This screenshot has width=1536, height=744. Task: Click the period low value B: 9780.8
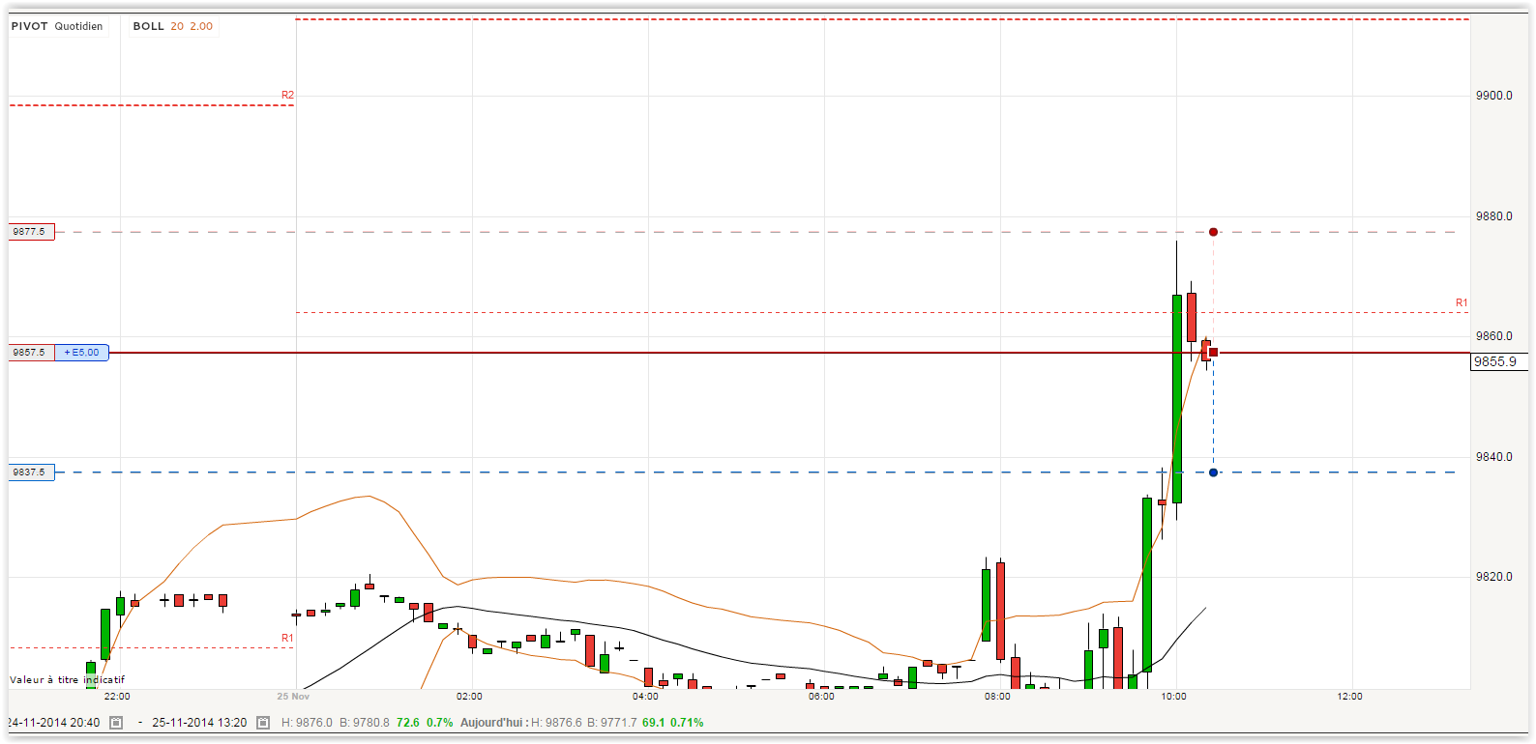tap(365, 723)
